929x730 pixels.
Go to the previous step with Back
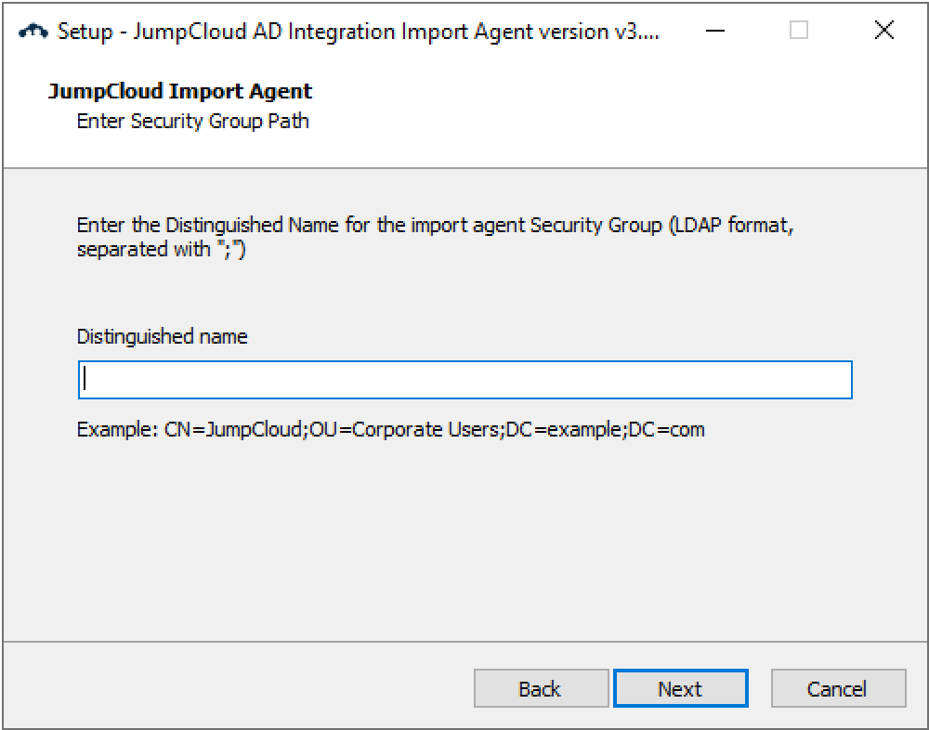(x=541, y=689)
